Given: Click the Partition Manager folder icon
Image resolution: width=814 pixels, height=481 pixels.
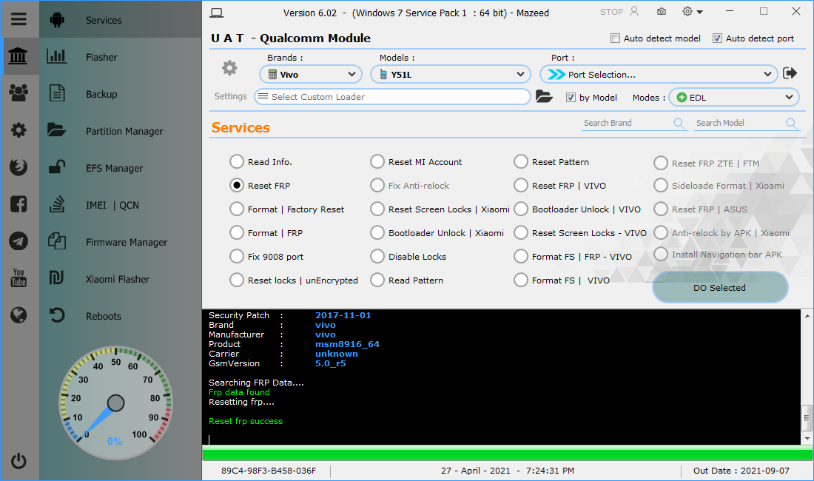Looking at the screenshot, I should (x=56, y=129).
